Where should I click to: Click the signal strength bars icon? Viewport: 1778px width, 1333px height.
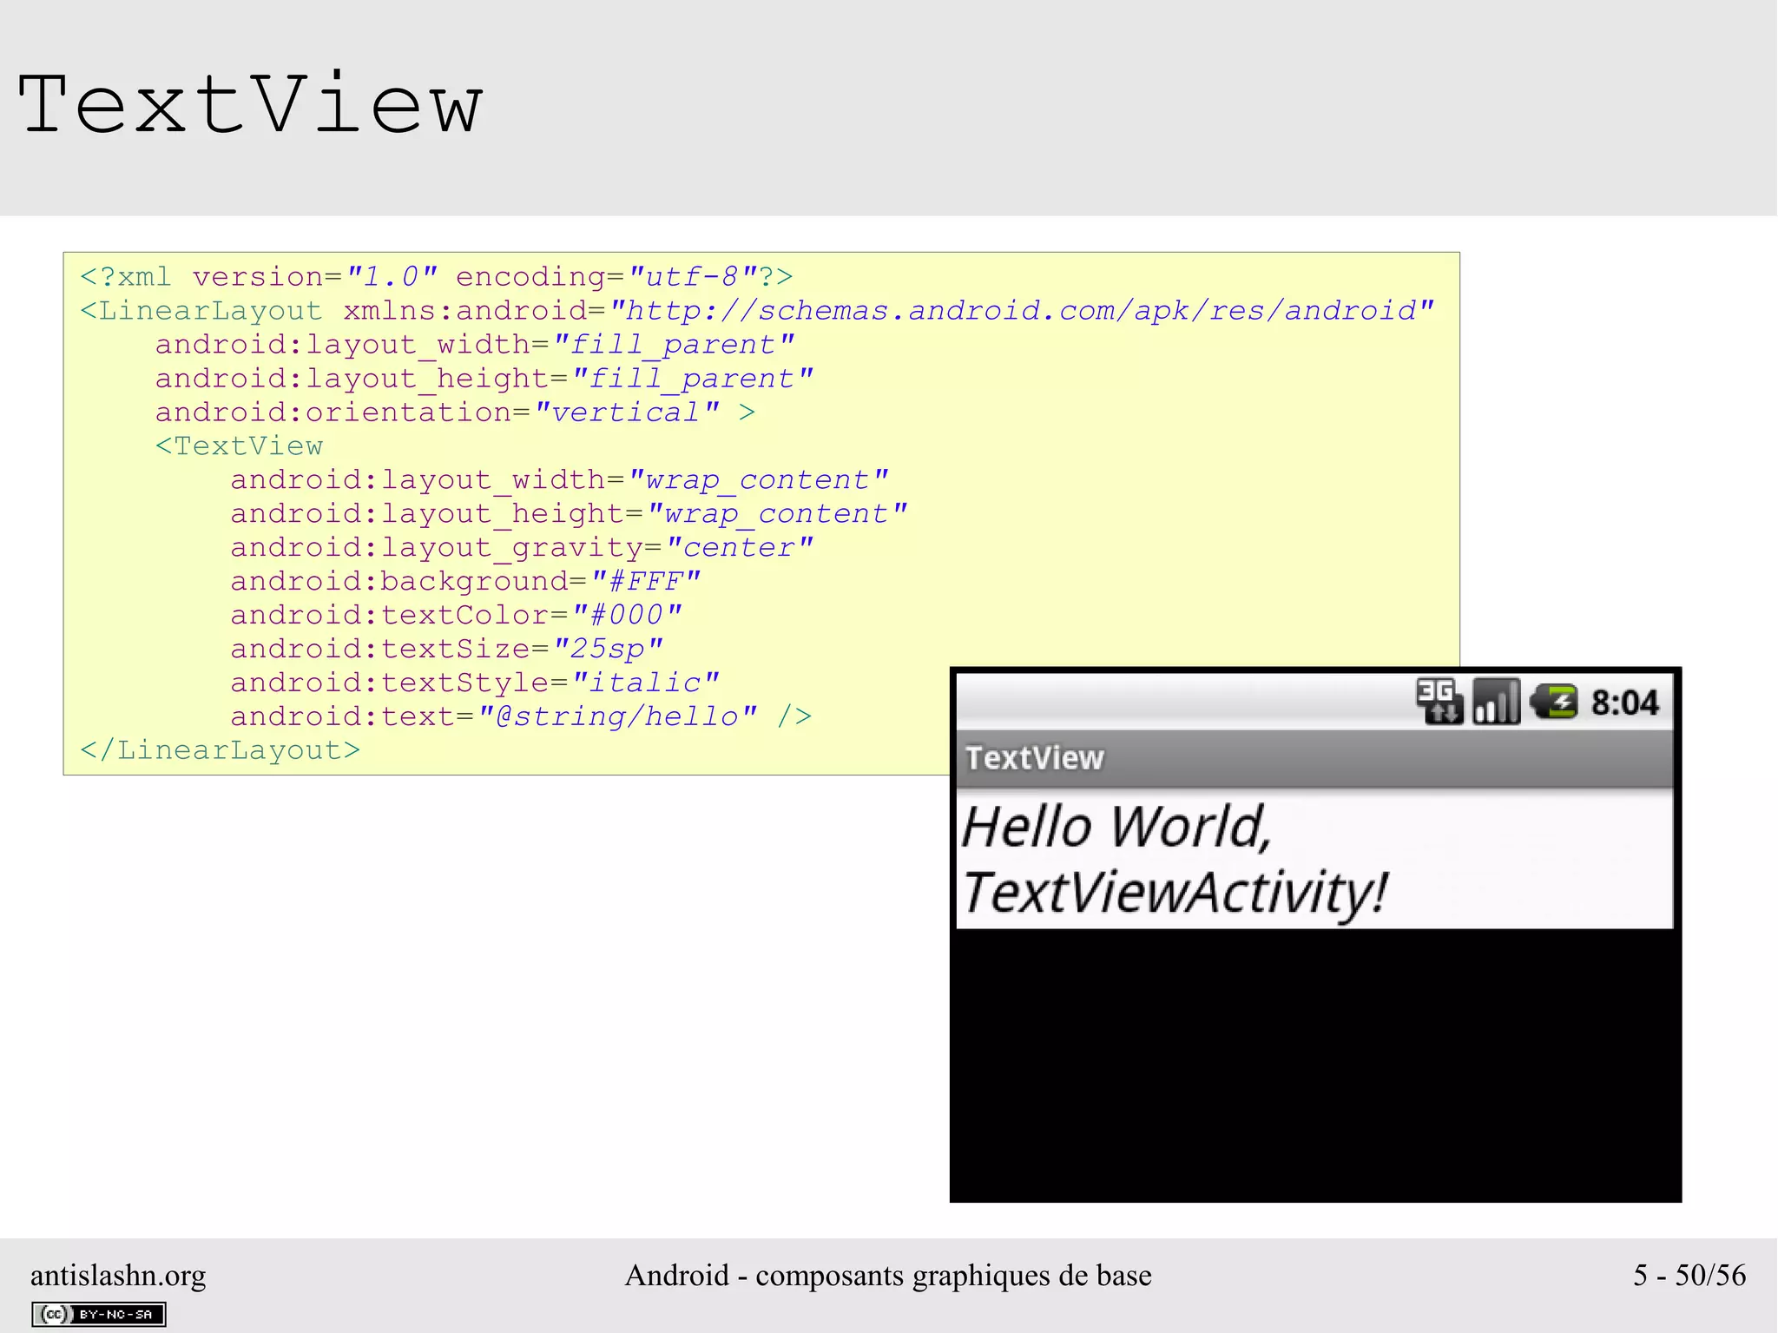pyautogui.click(x=1496, y=701)
